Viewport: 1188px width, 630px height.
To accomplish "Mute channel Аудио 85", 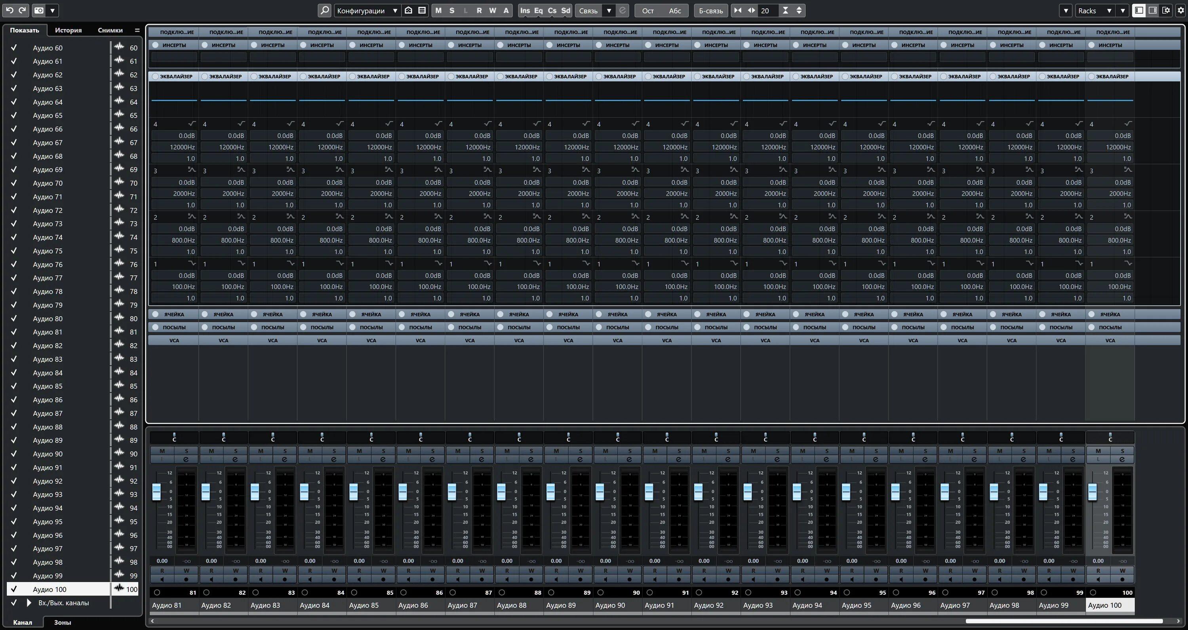I will [x=359, y=451].
